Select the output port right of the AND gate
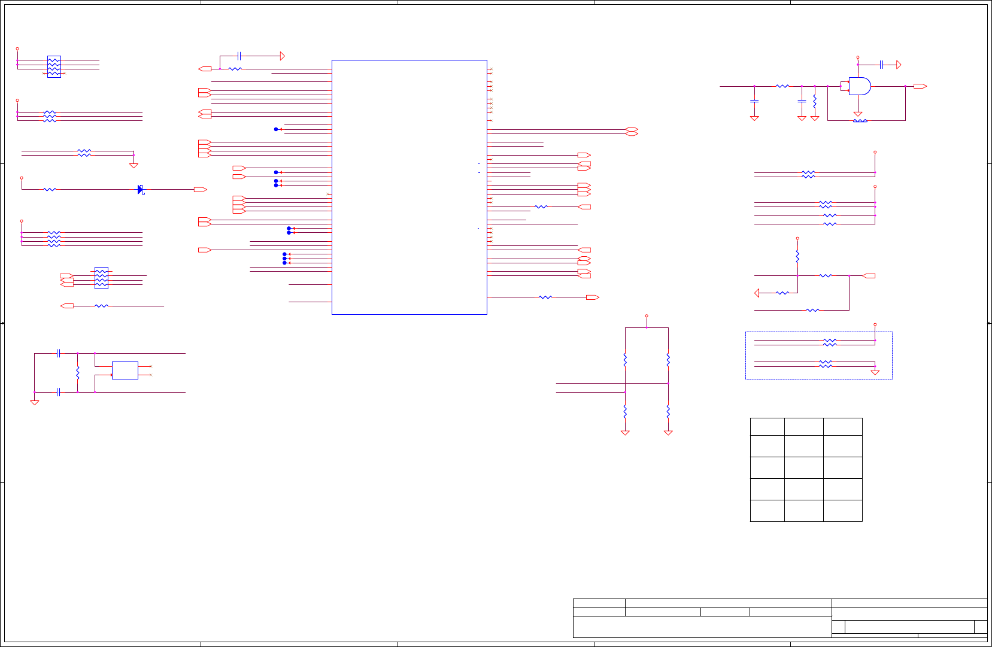This screenshot has height=647, width=992. (x=920, y=86)
